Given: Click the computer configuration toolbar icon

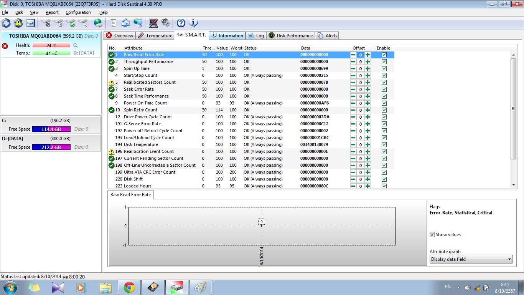Looking at the screenshot, I should tap(153, 23).
